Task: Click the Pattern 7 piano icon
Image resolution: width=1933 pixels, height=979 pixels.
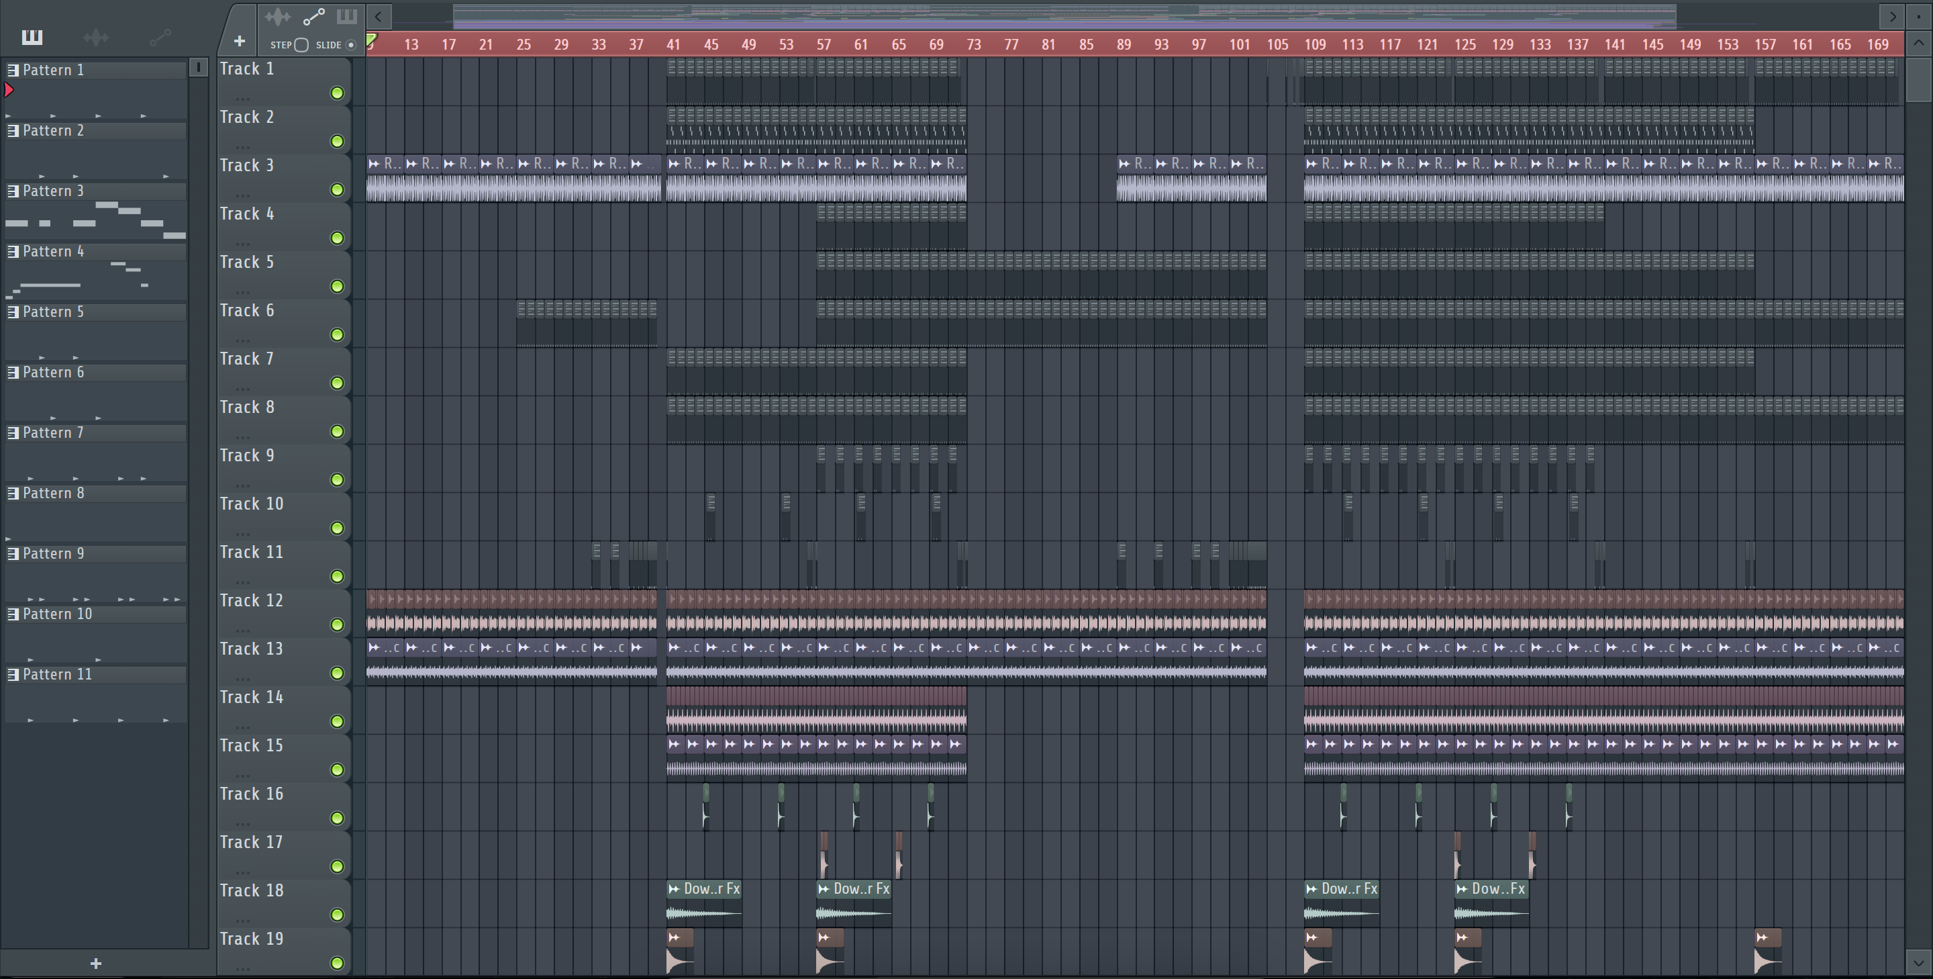Action: tap(13, 432)
